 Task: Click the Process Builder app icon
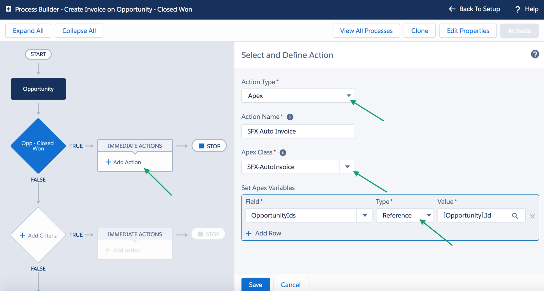[9, 9]
